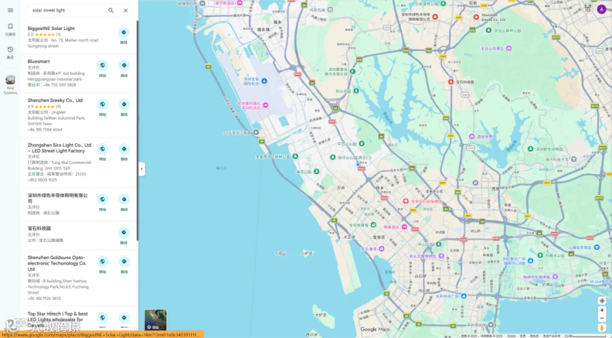Click the results list scrollbar
Viewport: 612px width, 338px height.
click(137, 131)
